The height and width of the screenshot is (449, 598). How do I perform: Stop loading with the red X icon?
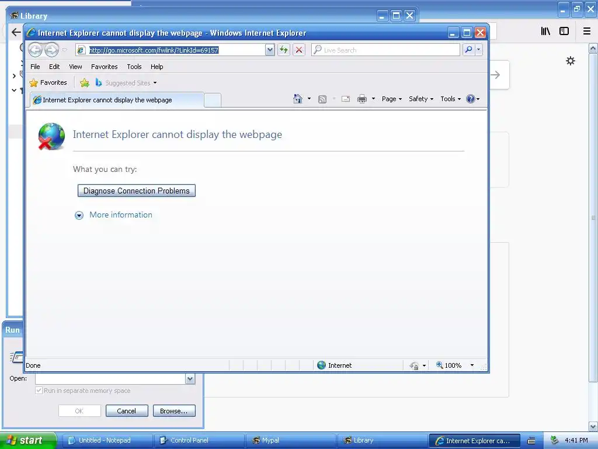[x=299, y=50]
